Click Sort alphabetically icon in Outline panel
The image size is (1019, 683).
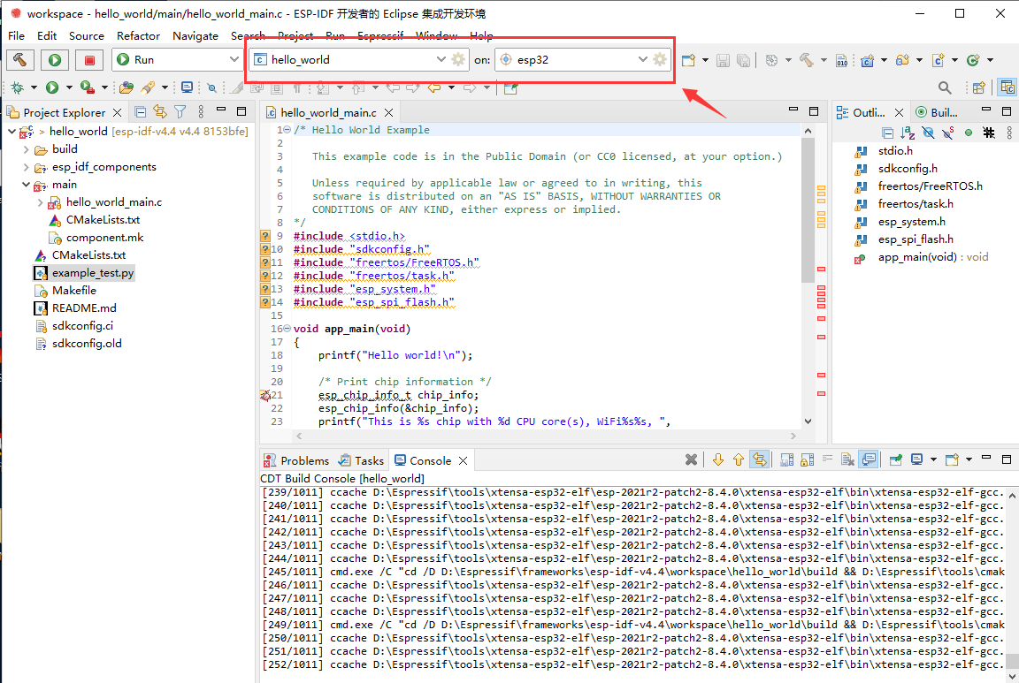(908, 133)
